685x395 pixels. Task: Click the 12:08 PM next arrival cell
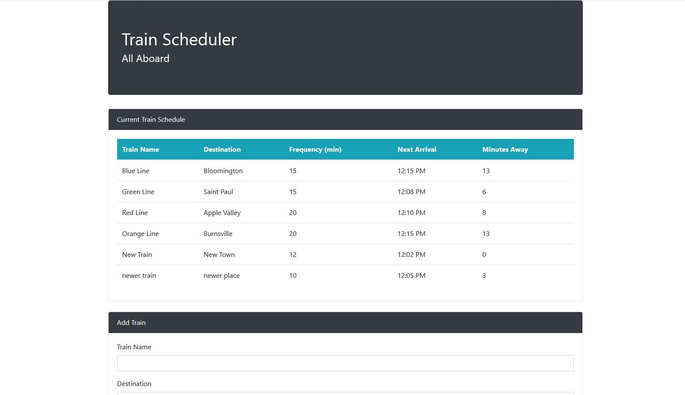coord(411,192)
